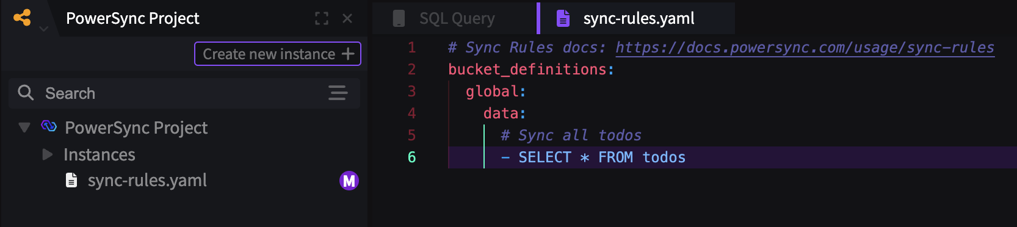Place cursor on the data key

tap(501, 113)
